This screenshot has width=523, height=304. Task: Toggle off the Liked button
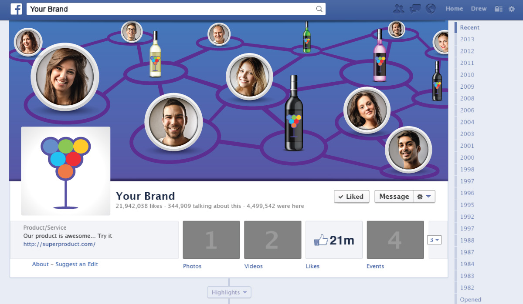pyautogui.click(x=351, y=196)
